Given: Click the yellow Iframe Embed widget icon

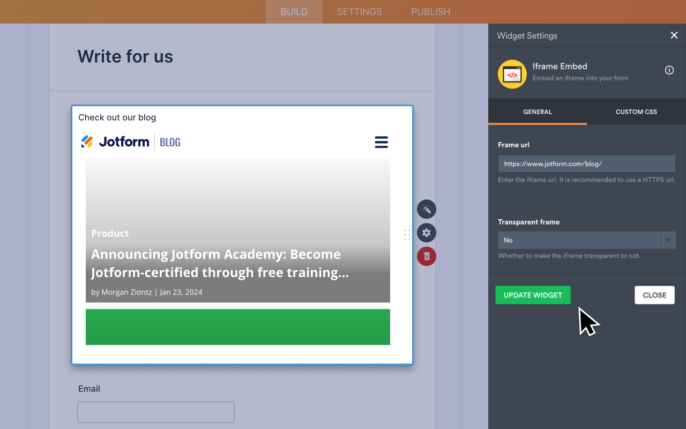Looking at the screenshot, I should pos(512,74).
